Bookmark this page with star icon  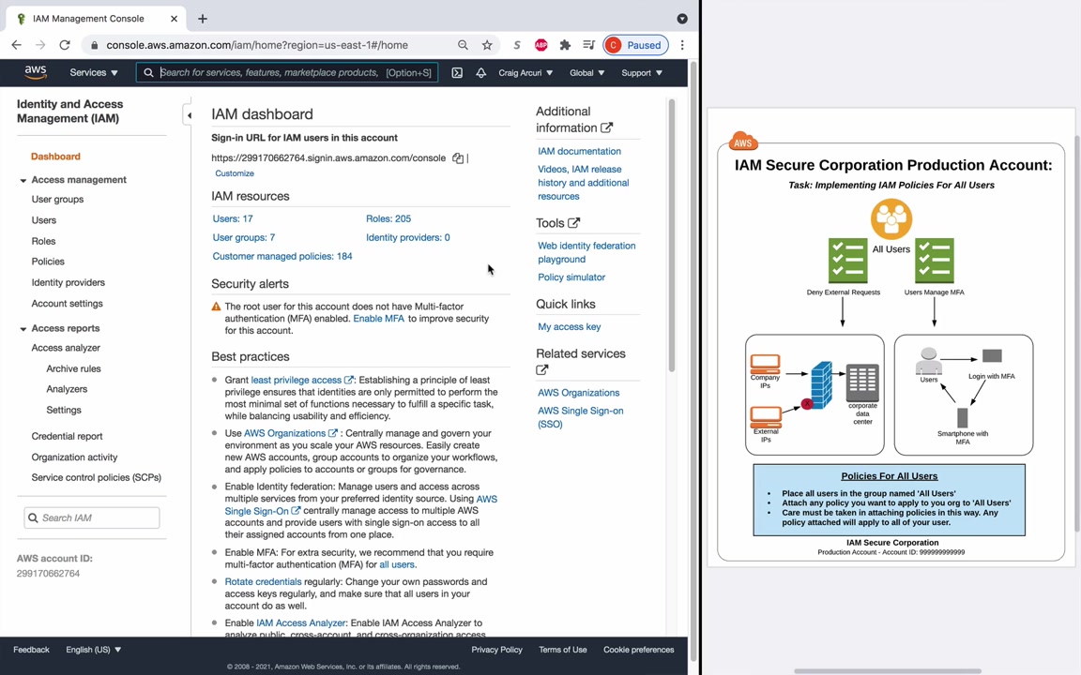[x=487, y=45]
